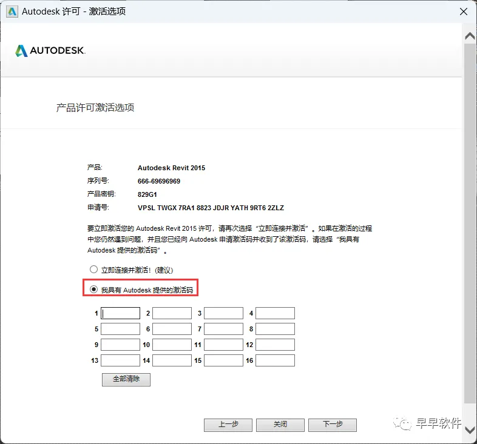Image resolution: width=477 pixels, height=444 pixels.
Task: Select 我具有 Autodesk 提供的激活码 radio option
Action: [x=93, y=290]
